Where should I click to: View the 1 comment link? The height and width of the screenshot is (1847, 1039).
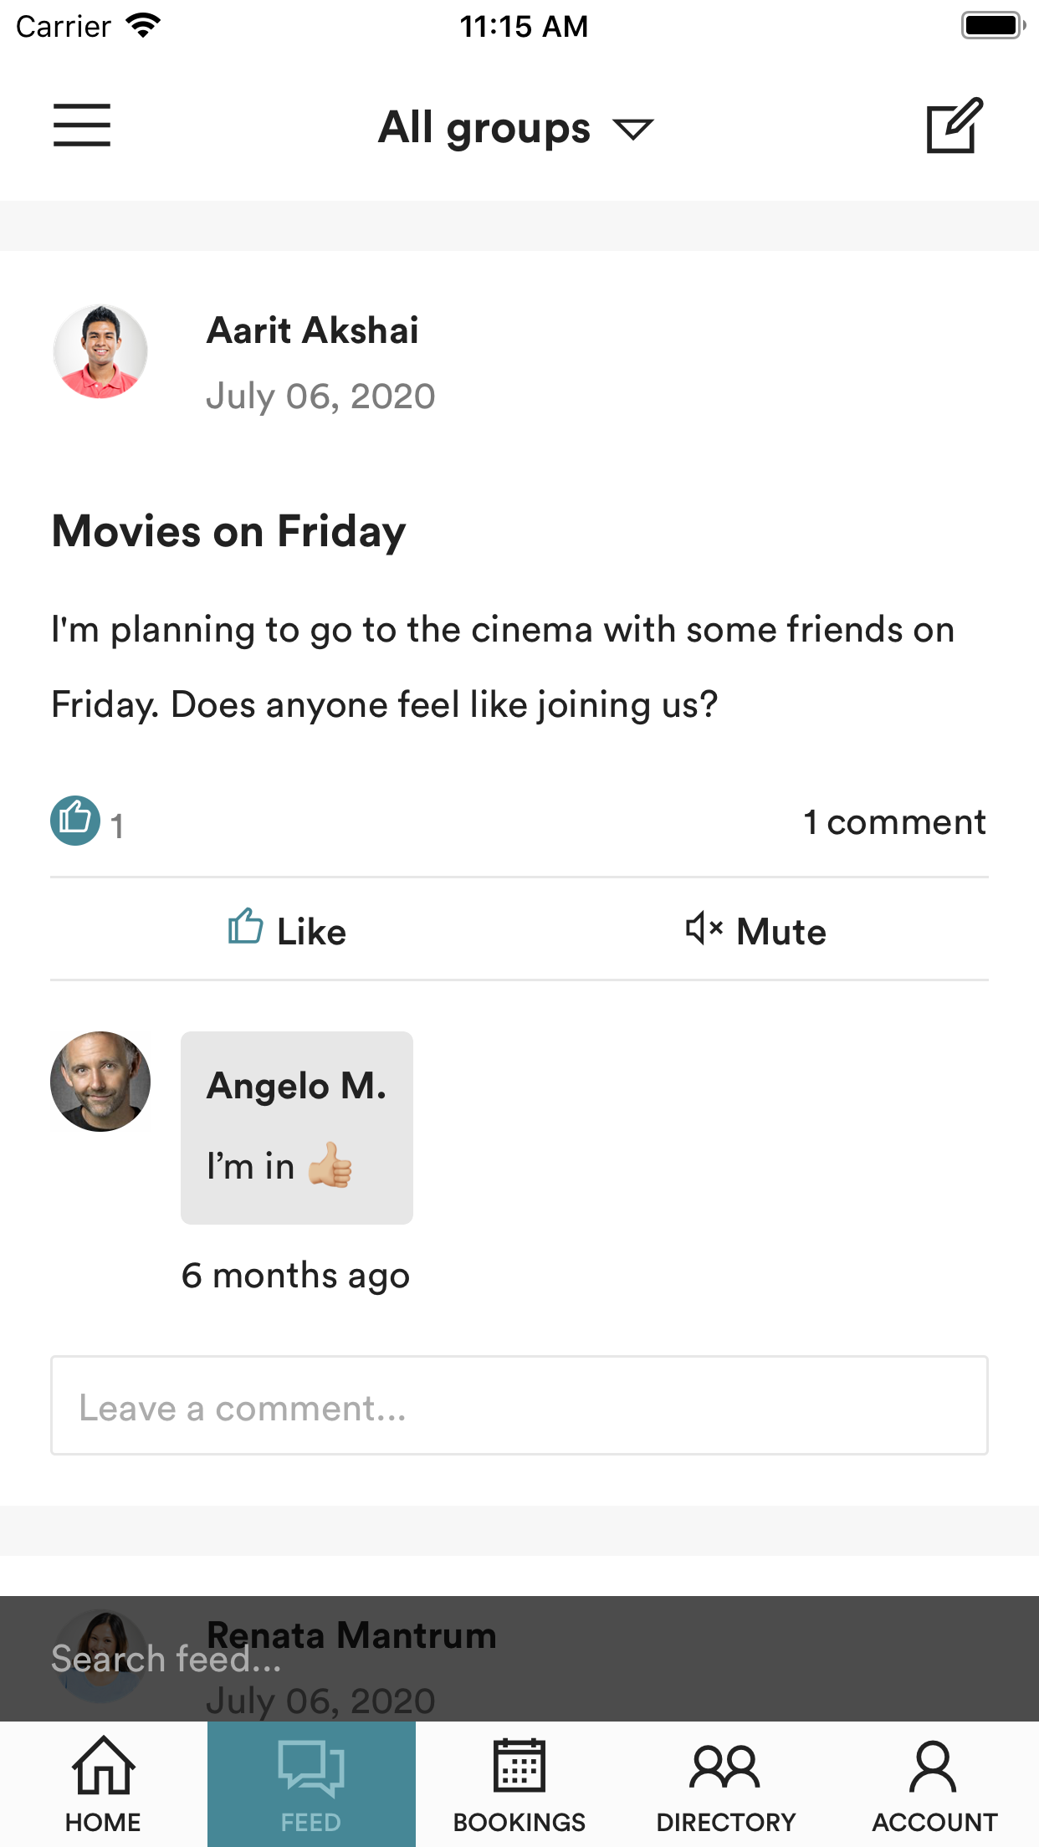[895, 822]
